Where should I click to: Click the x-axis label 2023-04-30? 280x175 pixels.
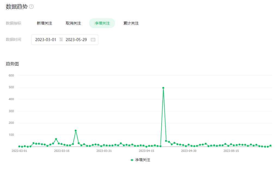tap(189, 151)
